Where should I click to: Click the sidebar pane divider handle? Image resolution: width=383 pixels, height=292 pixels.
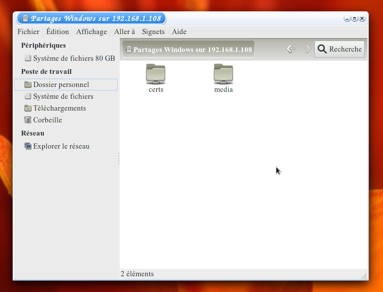click(119, 158)
